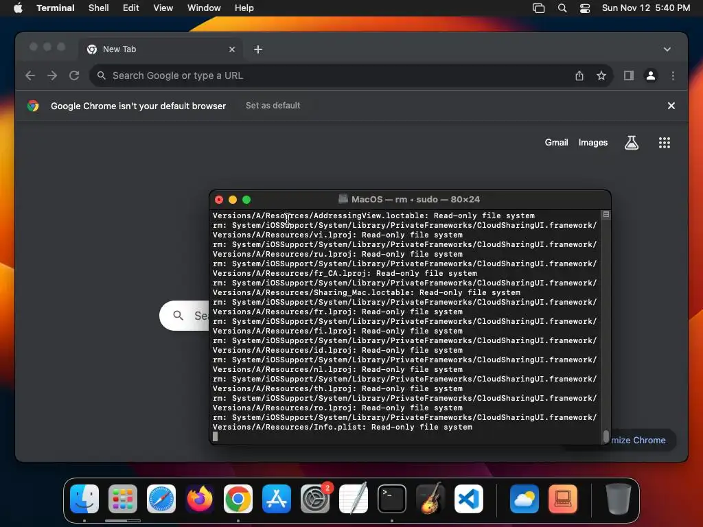This screenshot has width=703, height=527.
Task: Open Launchpad from the Dock
Action: pos(123,499)
